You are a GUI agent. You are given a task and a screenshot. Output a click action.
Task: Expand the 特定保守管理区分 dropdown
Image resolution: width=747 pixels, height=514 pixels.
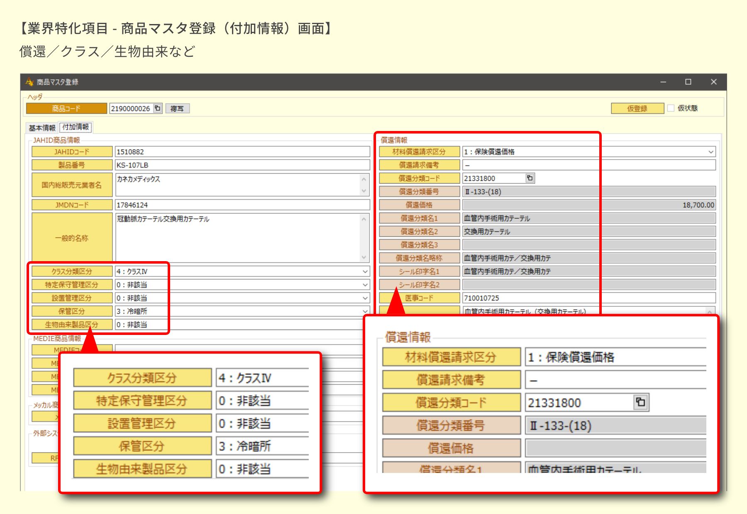coord(365,285)
